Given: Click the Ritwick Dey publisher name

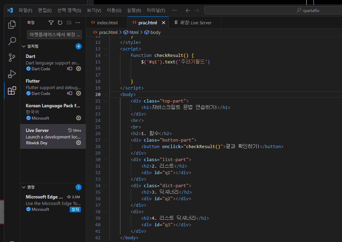Looking at the screenshot, I should [37, 143].
